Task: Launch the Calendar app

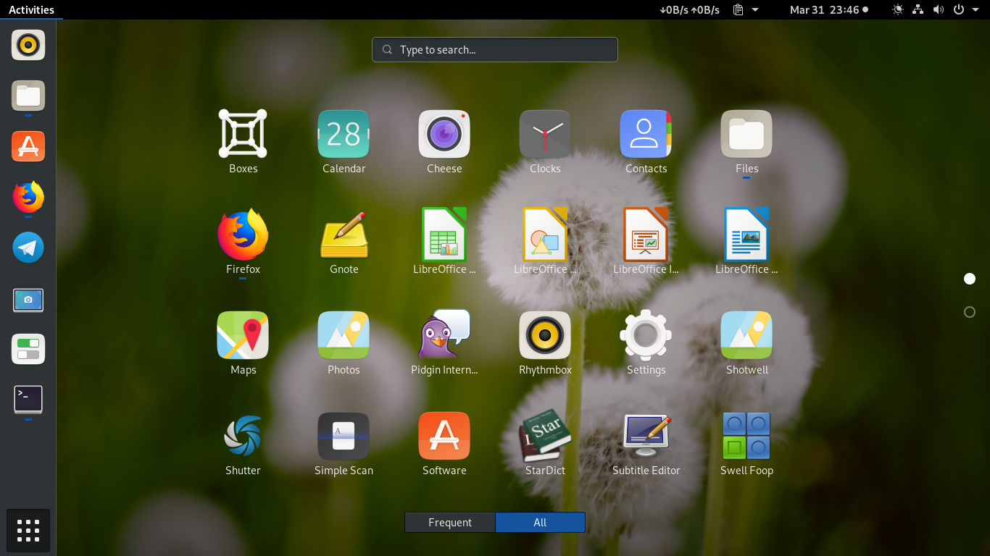Action: coord(344,134)
